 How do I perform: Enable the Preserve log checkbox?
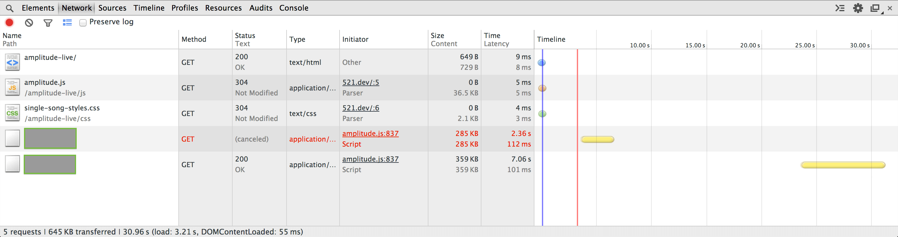pos(83,23)
